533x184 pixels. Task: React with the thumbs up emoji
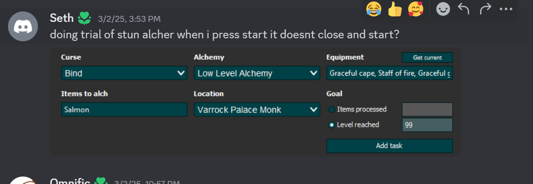click(x=395, y=9)
